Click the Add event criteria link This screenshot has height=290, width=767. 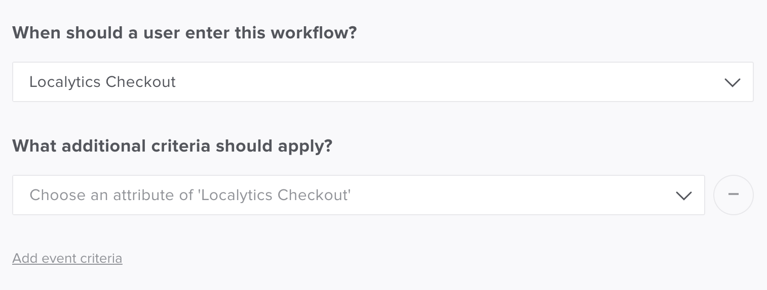pyautogui.click(x=67, y=259)
